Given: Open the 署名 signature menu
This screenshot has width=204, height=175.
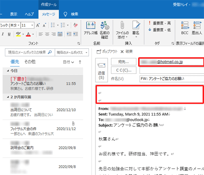Looking at the screenshot, I should pos(136,30).
